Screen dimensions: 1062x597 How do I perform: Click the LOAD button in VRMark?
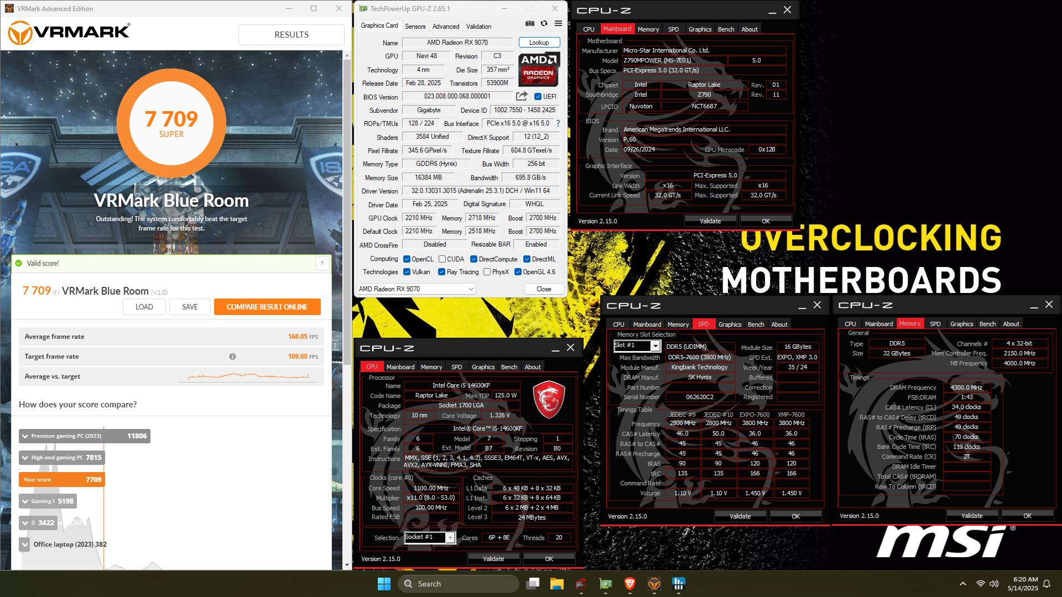144,307
